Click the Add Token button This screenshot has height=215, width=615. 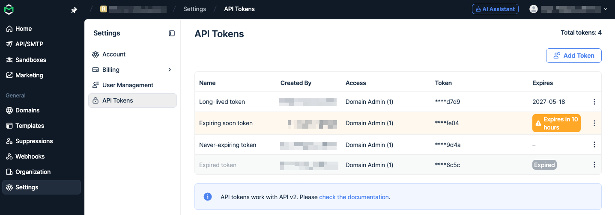tap(573, 56)
